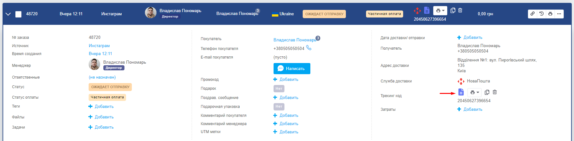Open order history clock icon
The width and height of the screenshot is (574, 141).
[x=541, y=14]
